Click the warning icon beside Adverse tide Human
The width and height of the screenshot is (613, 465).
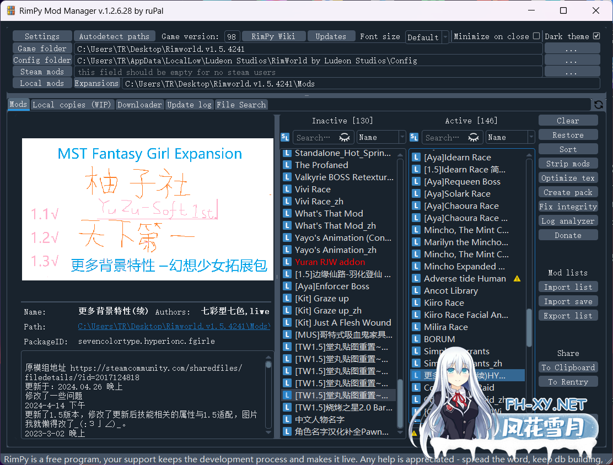point(517,279)
